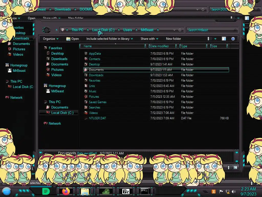Select Desktop under Favorites

click(x=58, y=53)
